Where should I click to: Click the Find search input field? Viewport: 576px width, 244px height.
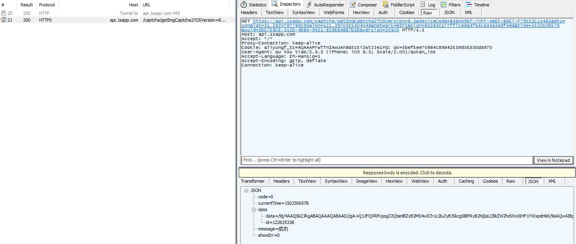[387, 160]
